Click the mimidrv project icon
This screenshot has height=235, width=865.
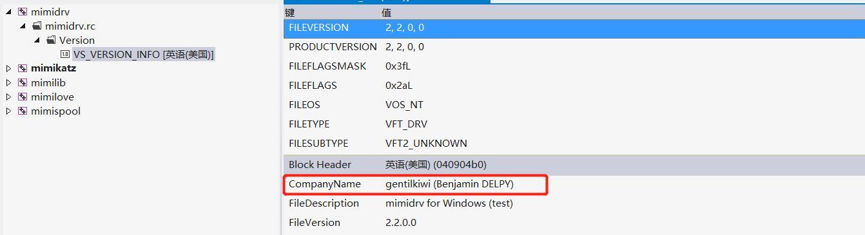pyautogui.click(x=23, y=12)
